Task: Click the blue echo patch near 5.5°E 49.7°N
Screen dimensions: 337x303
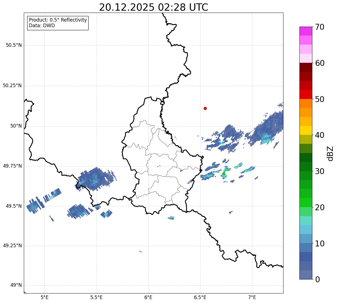Action: coord(95,179)
